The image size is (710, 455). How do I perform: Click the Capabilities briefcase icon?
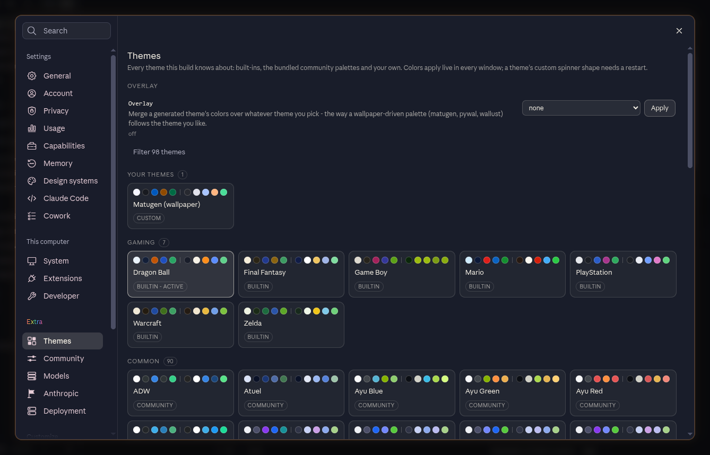[32, 146]
